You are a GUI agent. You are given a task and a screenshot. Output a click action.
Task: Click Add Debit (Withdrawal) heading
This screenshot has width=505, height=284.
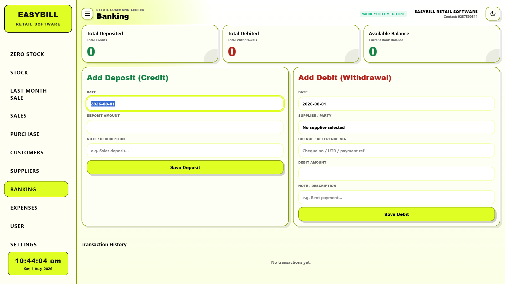tap(345, 78)
